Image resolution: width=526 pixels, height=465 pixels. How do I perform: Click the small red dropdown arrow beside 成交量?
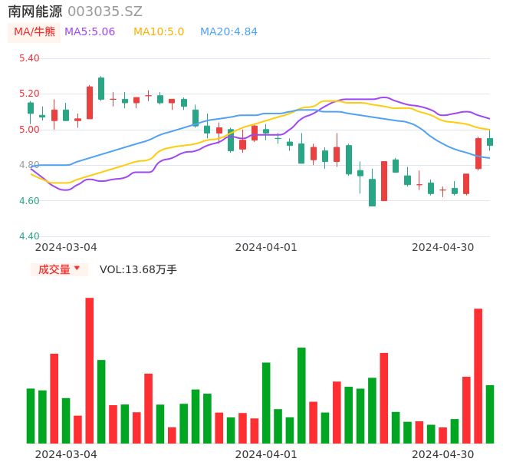(77, 269)
